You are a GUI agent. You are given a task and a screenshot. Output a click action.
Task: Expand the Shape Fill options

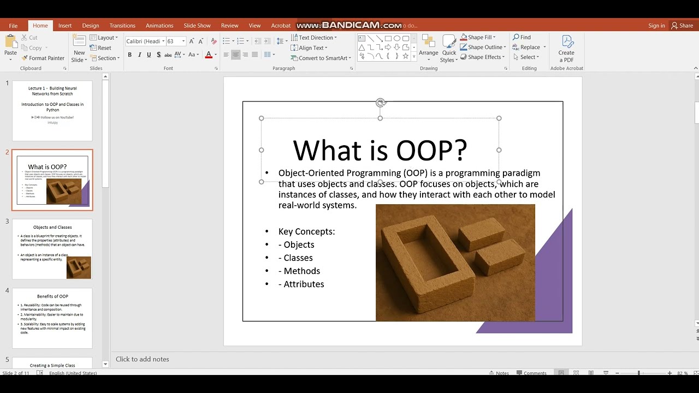click(x=478, y=37)
